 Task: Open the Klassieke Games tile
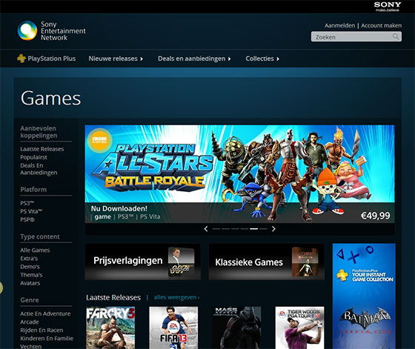coord(267,262)
